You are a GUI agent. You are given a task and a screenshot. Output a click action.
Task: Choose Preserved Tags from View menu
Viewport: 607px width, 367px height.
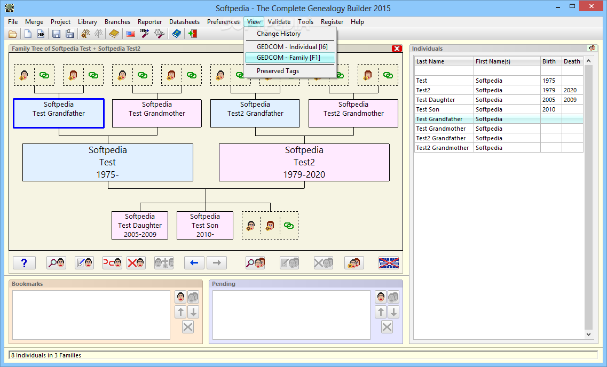pos(290,71)
